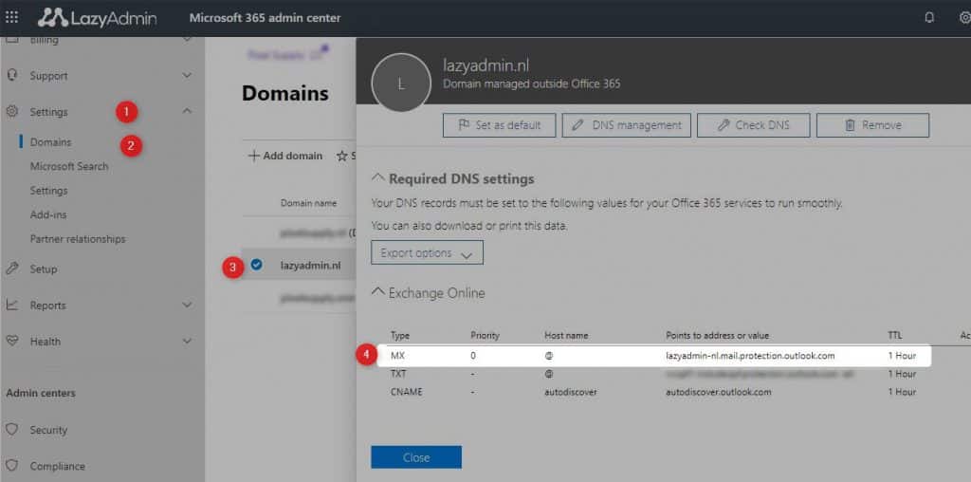
Task: Click the Priority column header
Action: tap(485, 336)
